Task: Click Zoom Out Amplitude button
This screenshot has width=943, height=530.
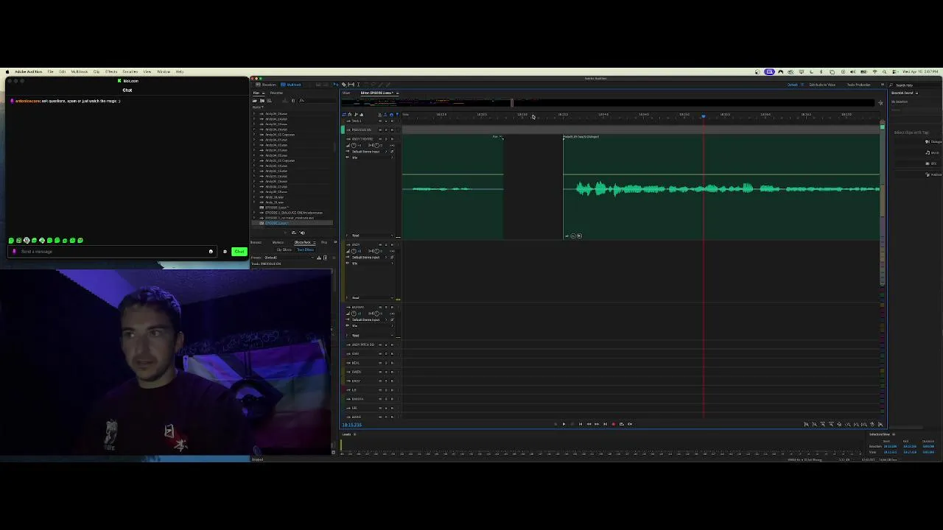Action: (x=814, y=424)
